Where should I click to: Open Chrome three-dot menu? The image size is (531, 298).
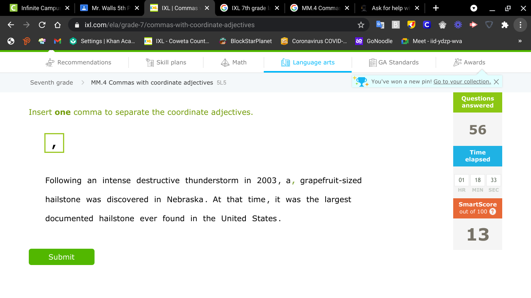520,25
